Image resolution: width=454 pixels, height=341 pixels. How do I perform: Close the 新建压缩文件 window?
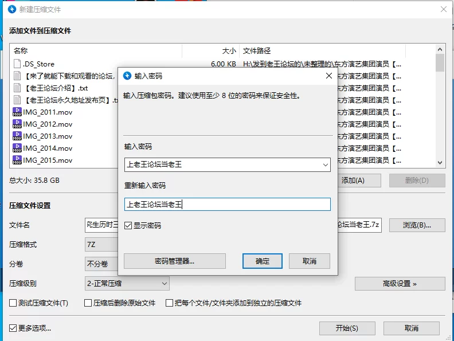coord(444,9)
